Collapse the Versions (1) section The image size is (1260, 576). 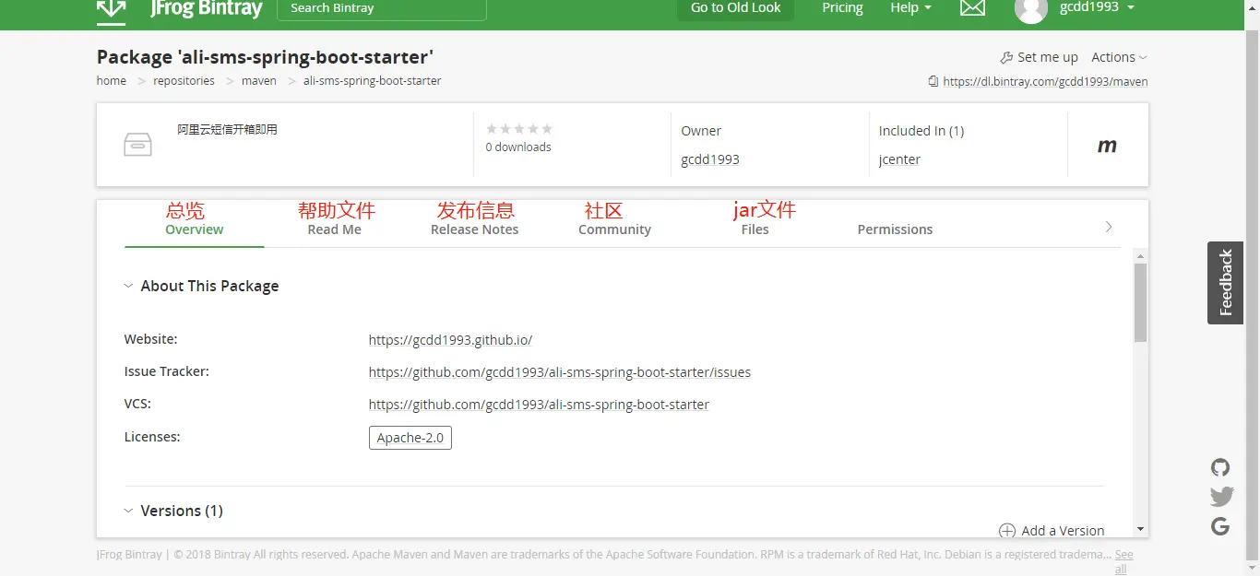tap(128, 511)
